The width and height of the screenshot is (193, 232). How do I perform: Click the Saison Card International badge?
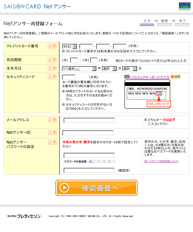[184, 6]
